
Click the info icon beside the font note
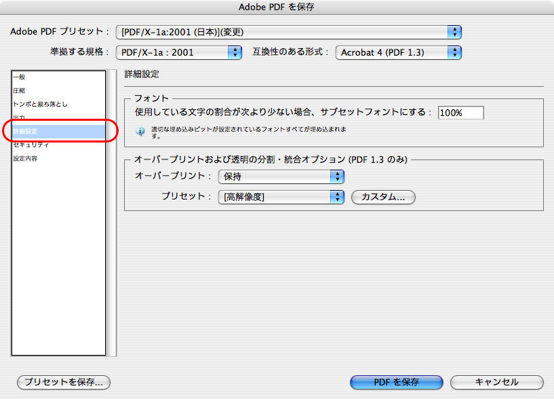[140, 131]
